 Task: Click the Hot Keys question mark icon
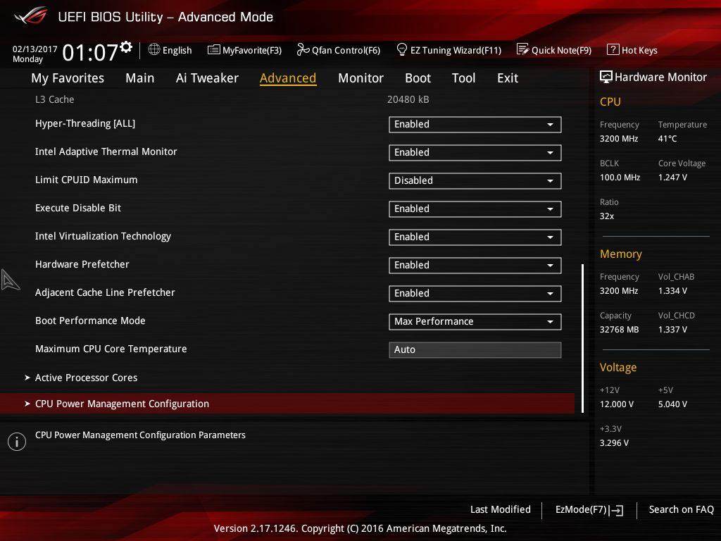tap(613, 49)
